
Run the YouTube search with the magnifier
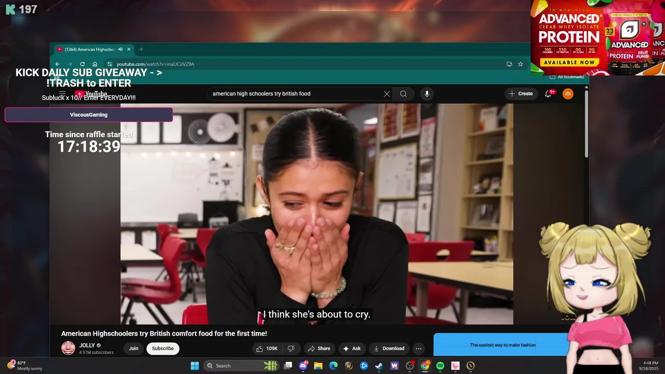[x=403, y=94]
